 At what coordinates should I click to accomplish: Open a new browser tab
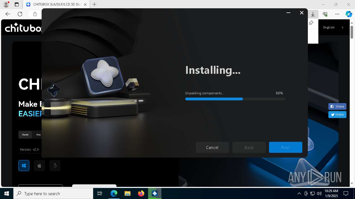(x=95, y=4)
